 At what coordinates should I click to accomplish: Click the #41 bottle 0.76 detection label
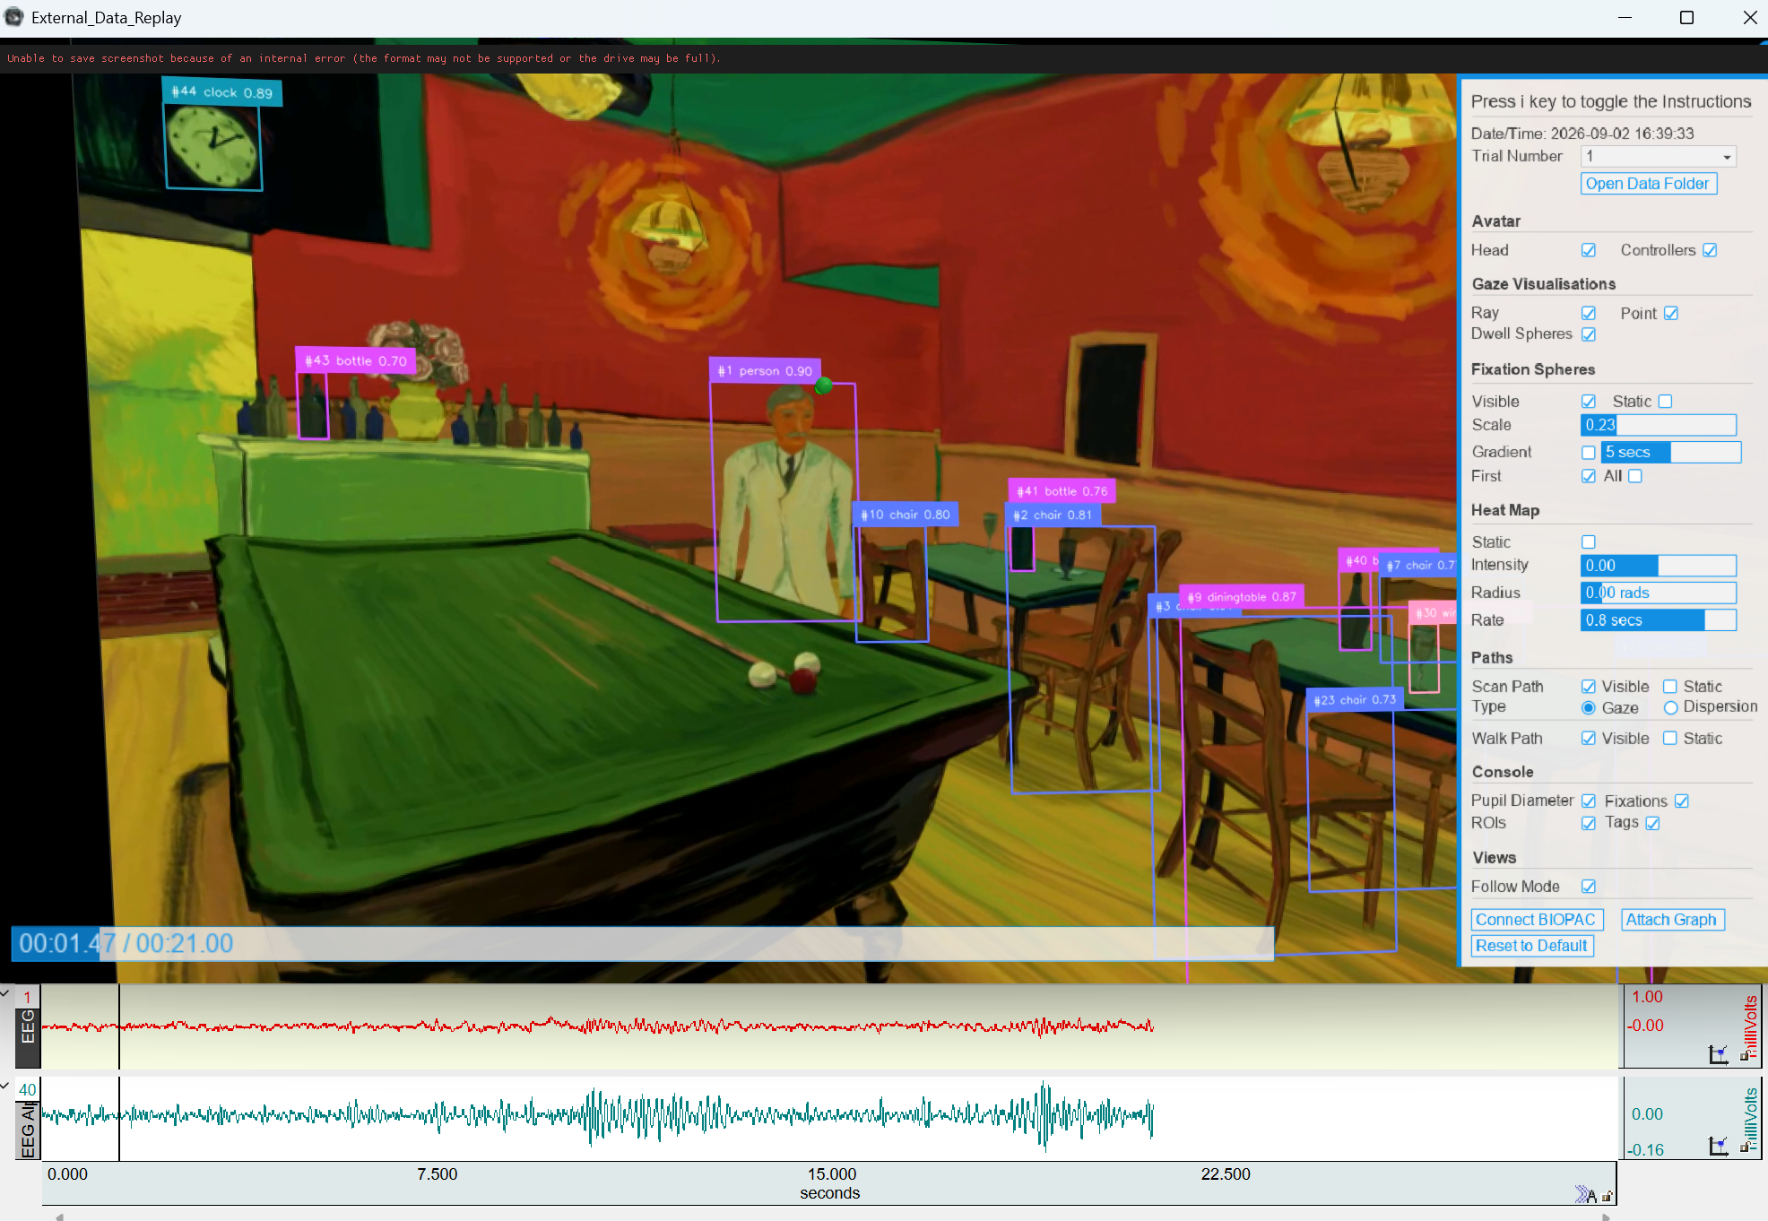pyautogui.click(x=1062, y=490)
